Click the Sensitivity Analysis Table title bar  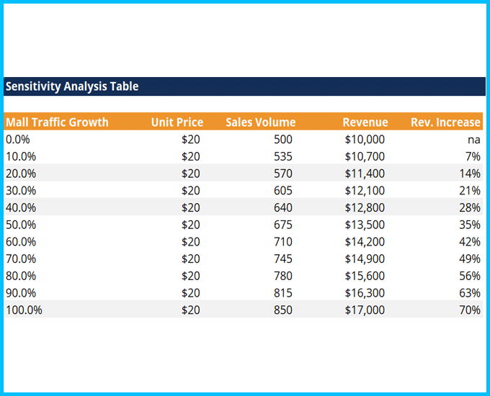coord(72,86)
